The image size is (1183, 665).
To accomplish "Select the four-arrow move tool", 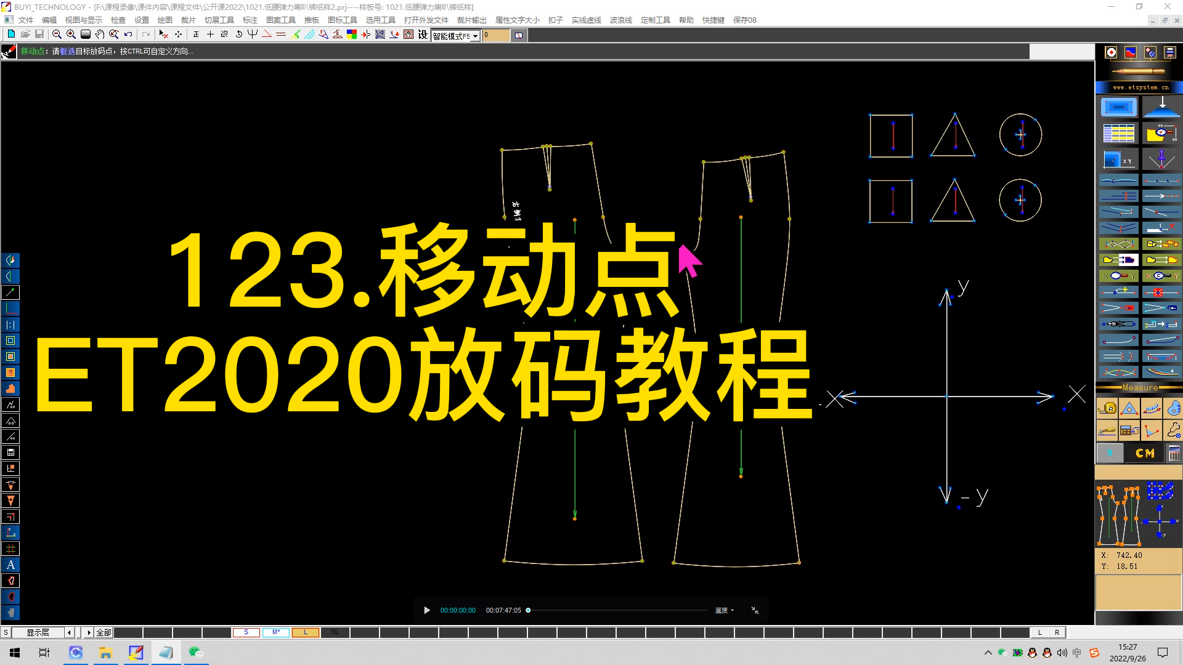I will tap(179, 34).
